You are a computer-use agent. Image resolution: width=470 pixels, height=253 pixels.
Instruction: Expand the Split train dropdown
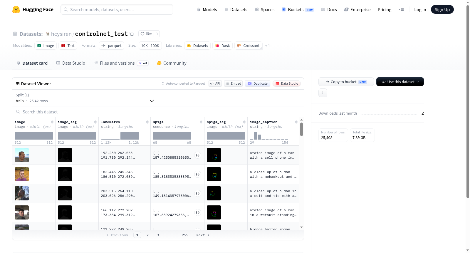(85, 98)
